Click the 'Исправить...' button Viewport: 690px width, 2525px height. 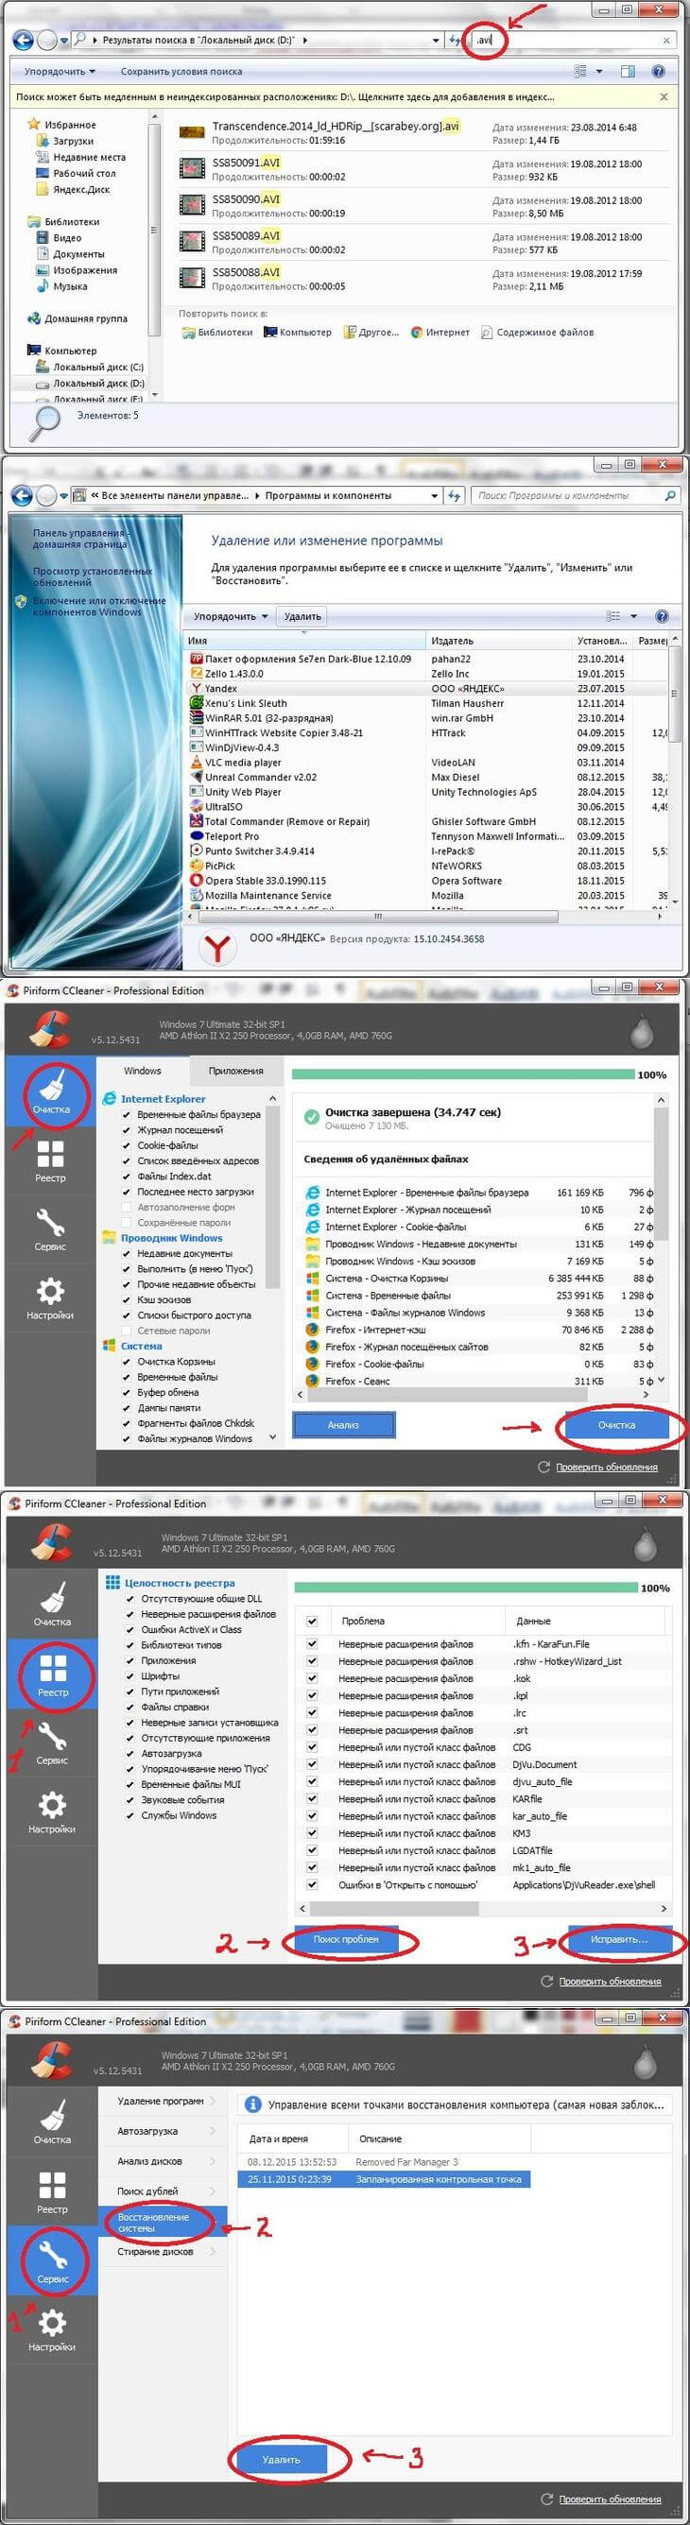[x=619, y=1939]
